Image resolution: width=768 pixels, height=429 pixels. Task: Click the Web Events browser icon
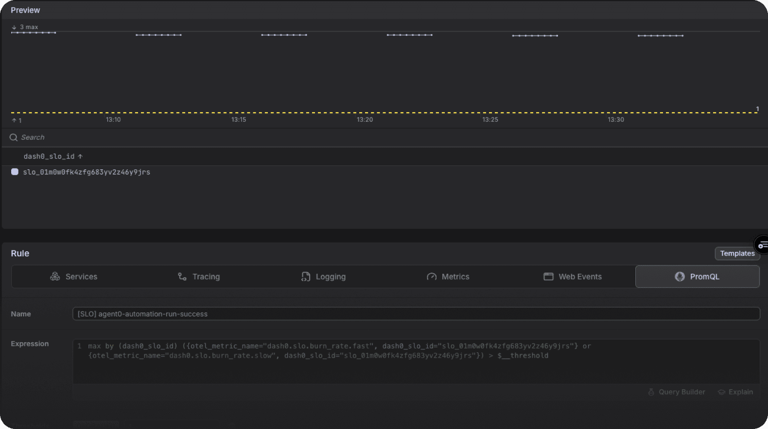(x=548, y=276)
